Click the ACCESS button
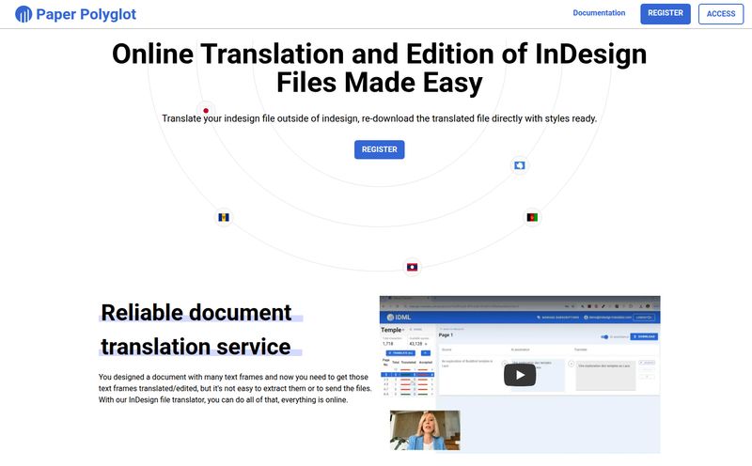The height and width of the screenshot is (466, 752). (721, 14)
